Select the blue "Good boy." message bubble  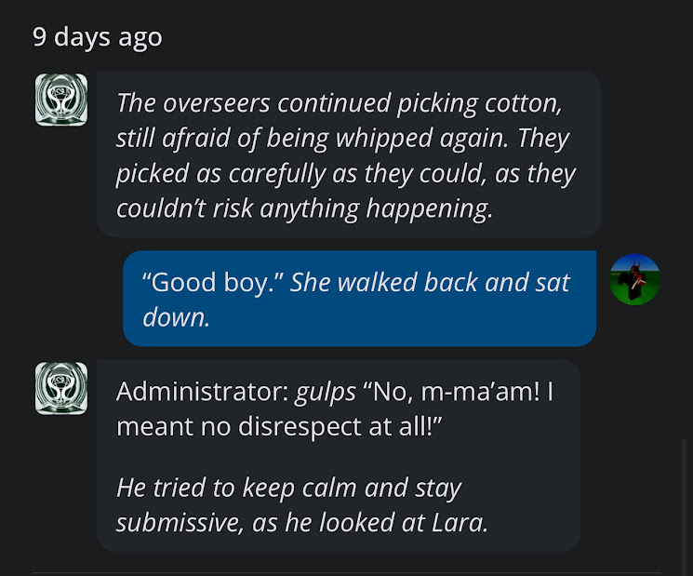click(359, 299)
